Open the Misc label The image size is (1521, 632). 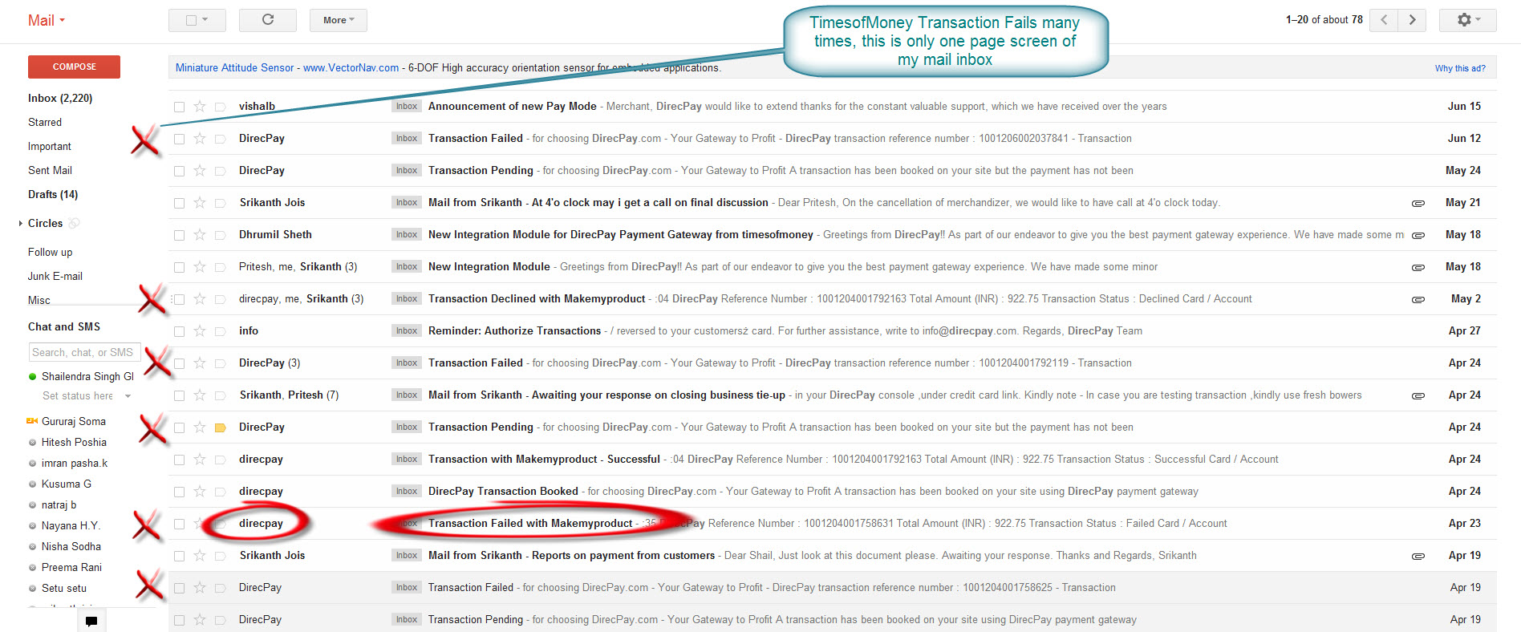click(39, 300)
